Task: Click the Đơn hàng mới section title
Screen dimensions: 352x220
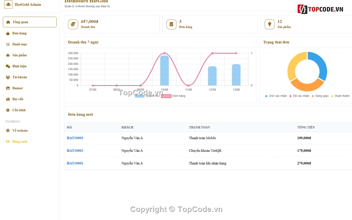Action: pyautogui.click(x=80, y=114)
